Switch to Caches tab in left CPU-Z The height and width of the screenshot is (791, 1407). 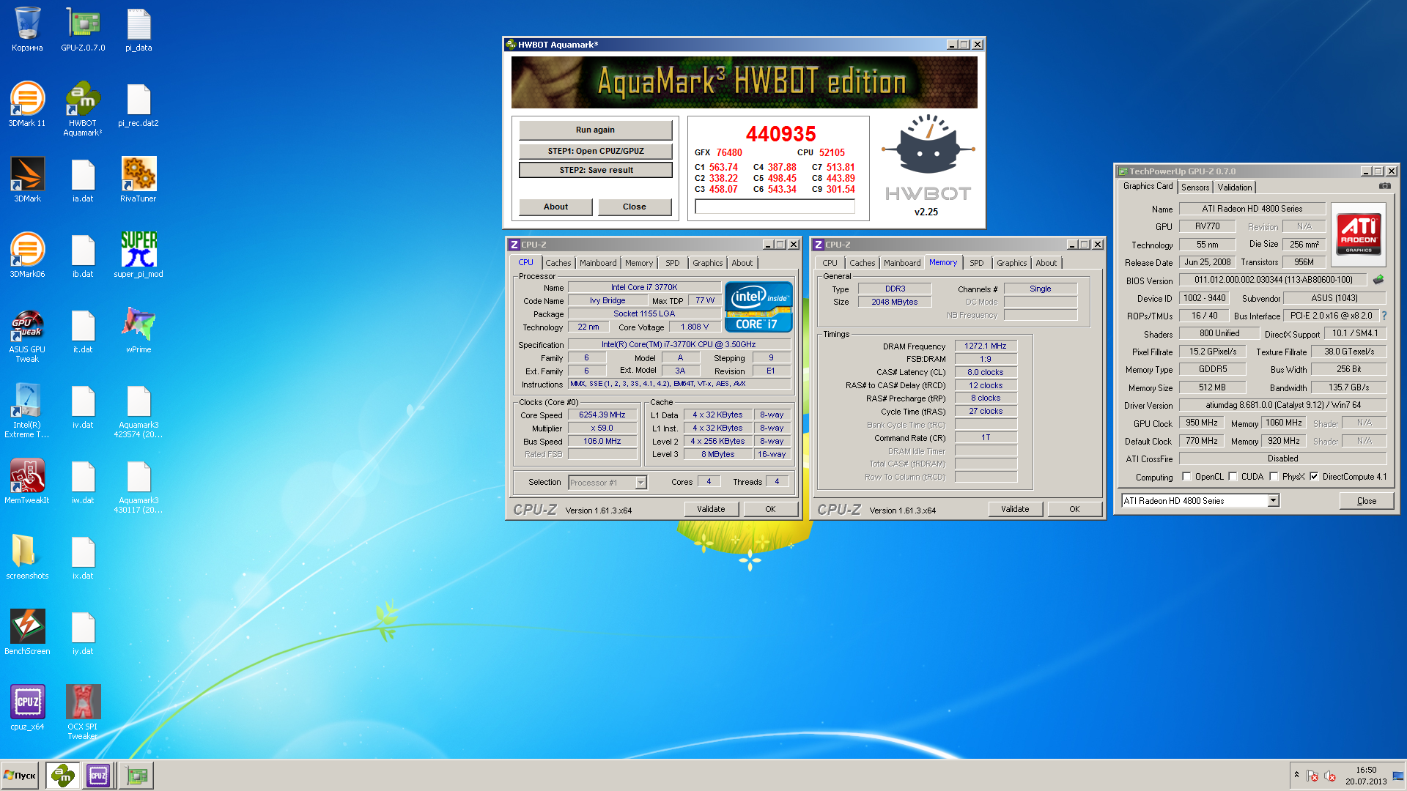pos(558,263)
